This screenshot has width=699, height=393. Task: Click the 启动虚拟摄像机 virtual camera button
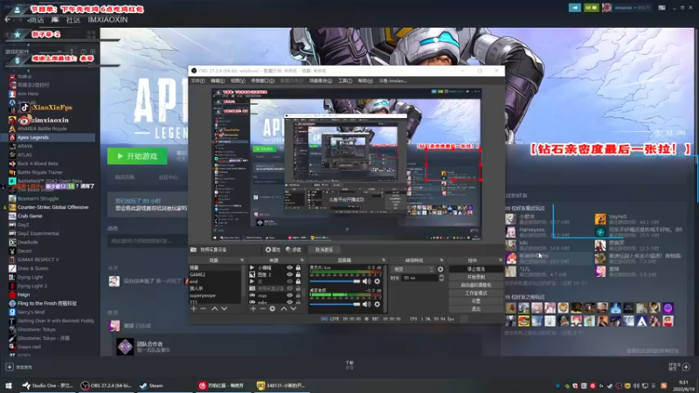(475, 286)
